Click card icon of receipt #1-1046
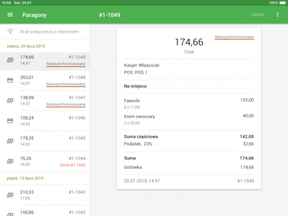The height and width of the screenshot is (216, 288). point(10,121)
